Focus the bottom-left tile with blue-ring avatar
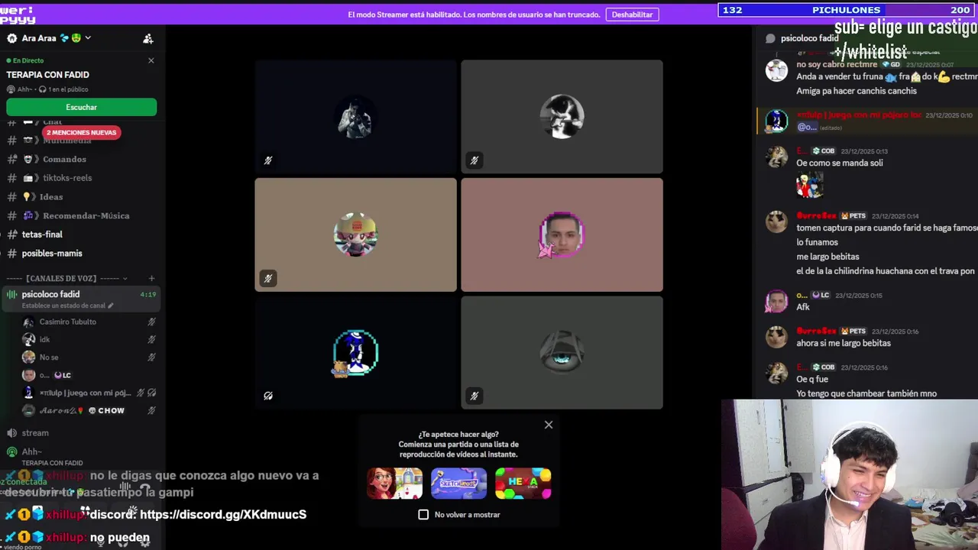The width and height of the screenshot is (978, 550). coord(355,352)
